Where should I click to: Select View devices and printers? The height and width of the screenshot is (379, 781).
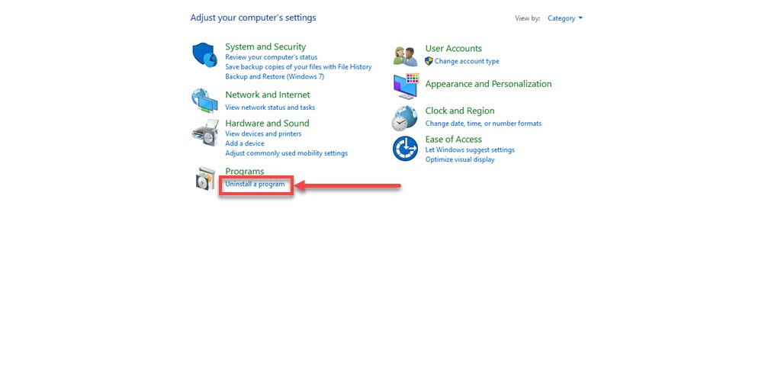pos(263,134)
